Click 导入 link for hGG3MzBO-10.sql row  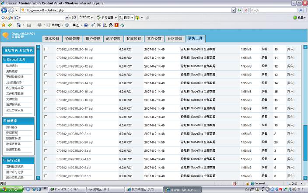[x=290, y=49]
